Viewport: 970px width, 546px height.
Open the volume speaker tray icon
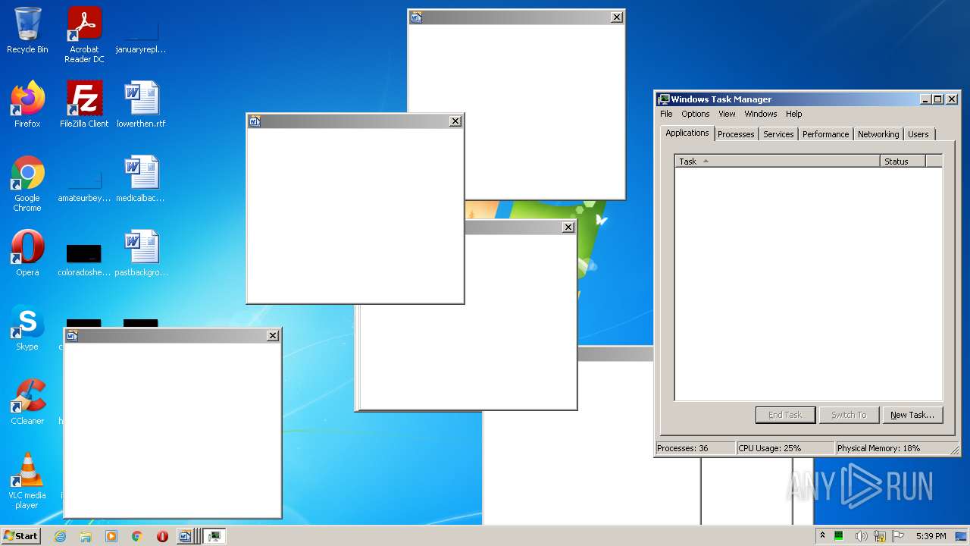tap(861, 536)
